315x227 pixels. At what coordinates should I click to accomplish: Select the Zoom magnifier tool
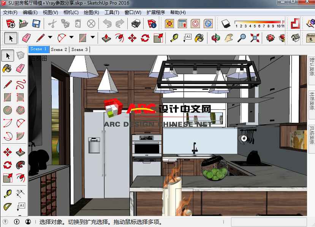tap(242, 38)
